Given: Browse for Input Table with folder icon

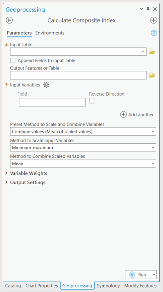Looking at the screenshot, I should click(152, 52).
